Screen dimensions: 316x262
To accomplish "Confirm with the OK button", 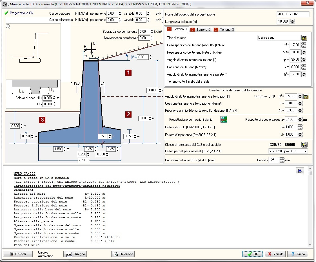I will coord(253,254).
